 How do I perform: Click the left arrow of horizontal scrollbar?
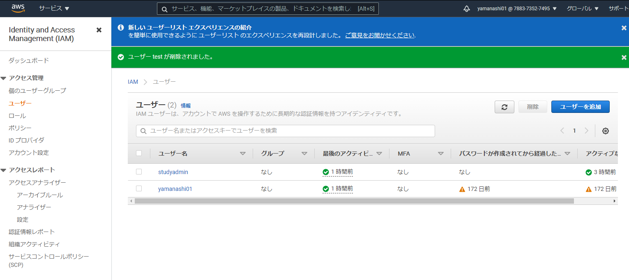tap(131, 201)
